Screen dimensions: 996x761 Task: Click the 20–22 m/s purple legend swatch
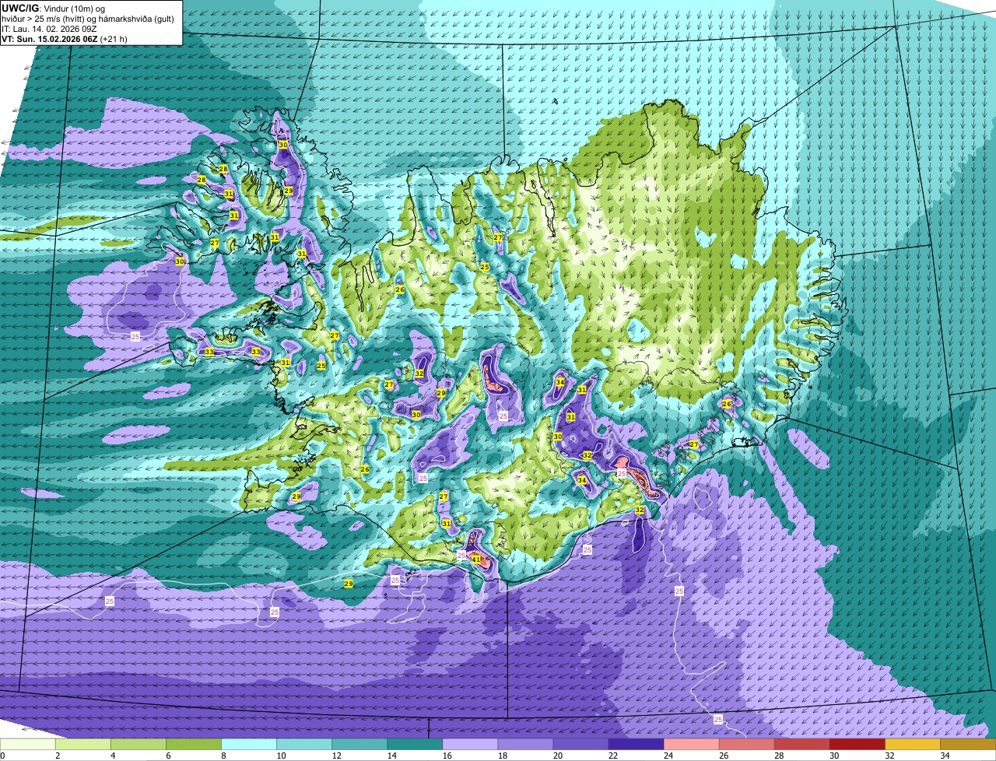581,744
